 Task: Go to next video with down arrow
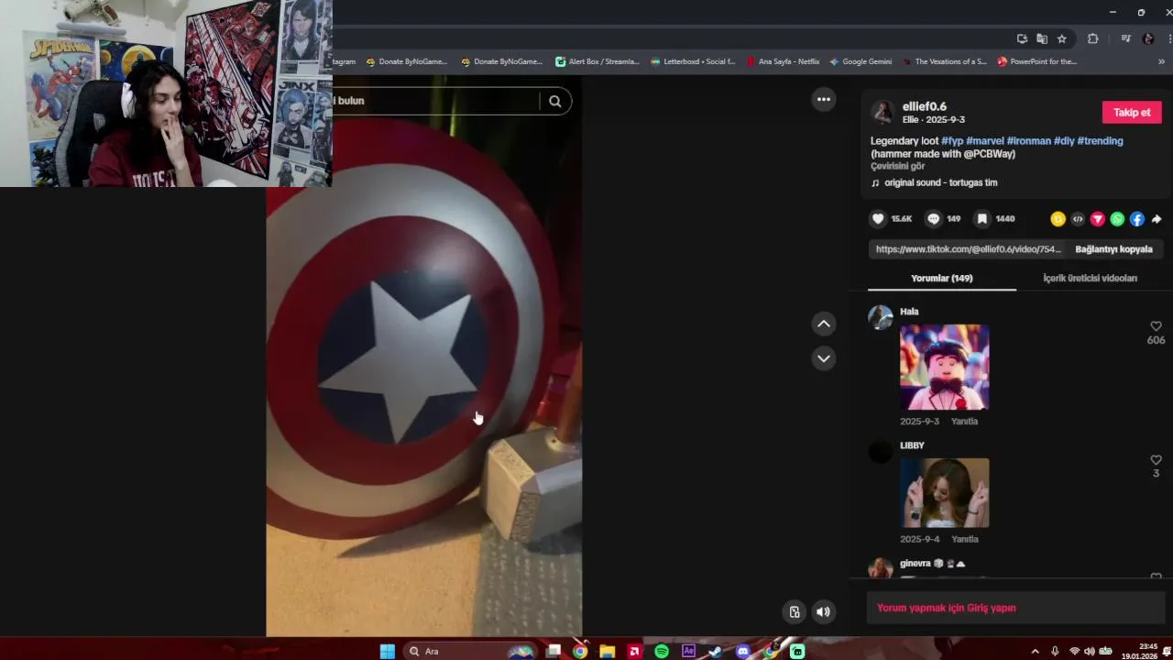click(x=824, y=358)
